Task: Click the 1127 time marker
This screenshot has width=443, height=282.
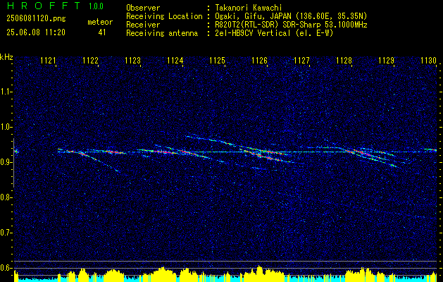Action: click(x=301, y=61)
